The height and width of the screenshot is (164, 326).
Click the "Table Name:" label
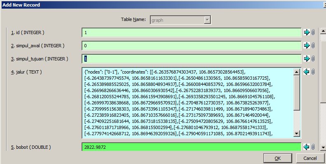pyautogui.click(x=133, y=19)
